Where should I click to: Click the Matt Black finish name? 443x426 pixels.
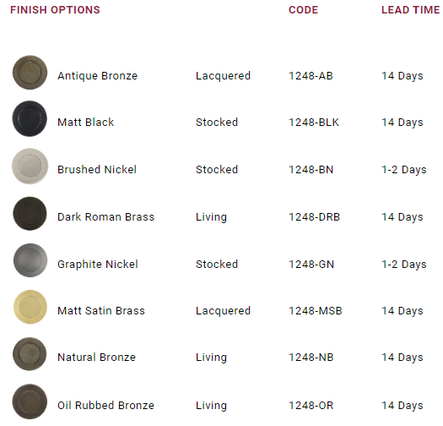[85, 123]
